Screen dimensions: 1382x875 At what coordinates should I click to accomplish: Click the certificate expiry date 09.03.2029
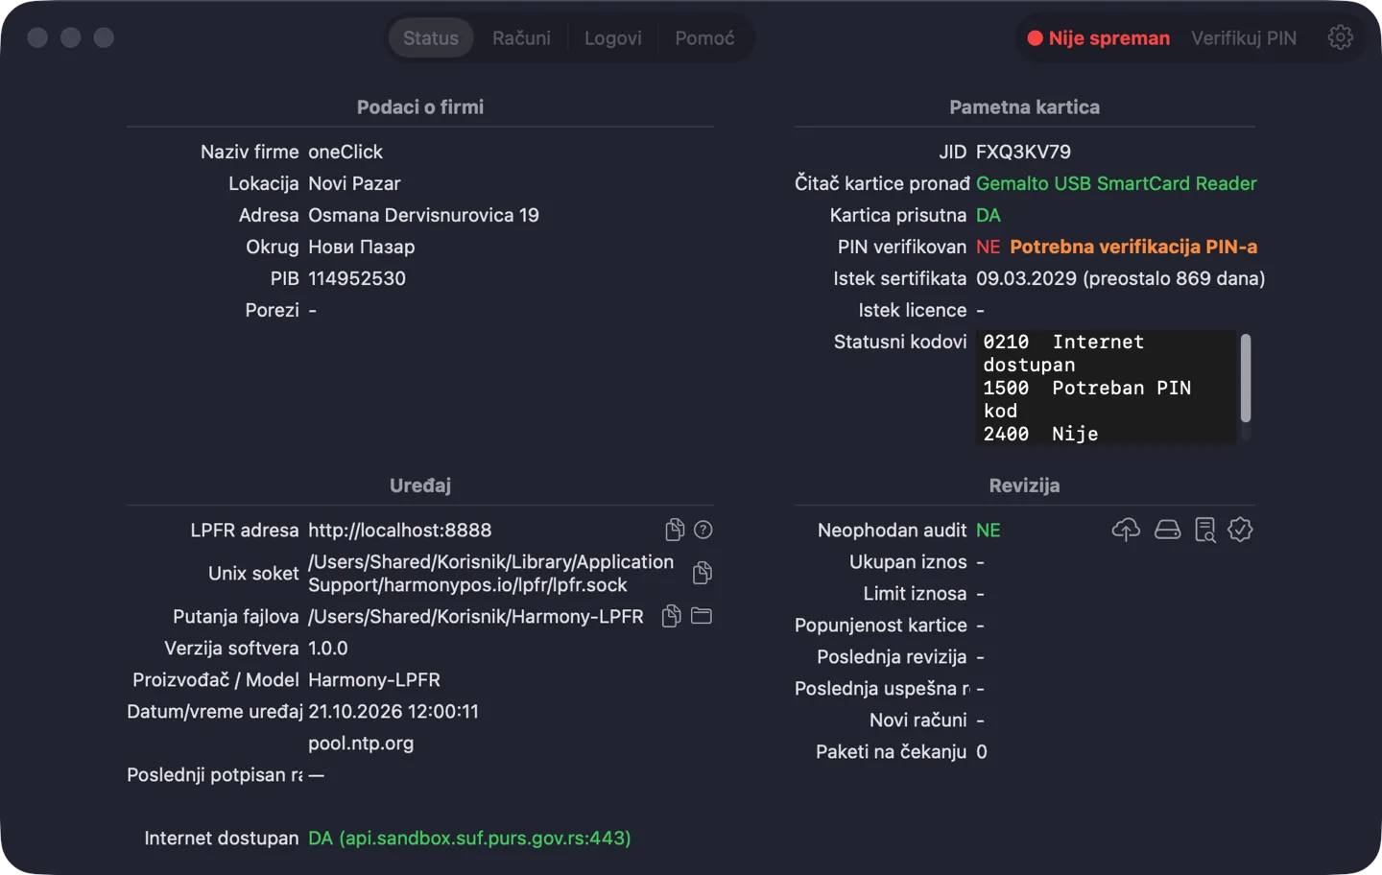pos(1026,278)
